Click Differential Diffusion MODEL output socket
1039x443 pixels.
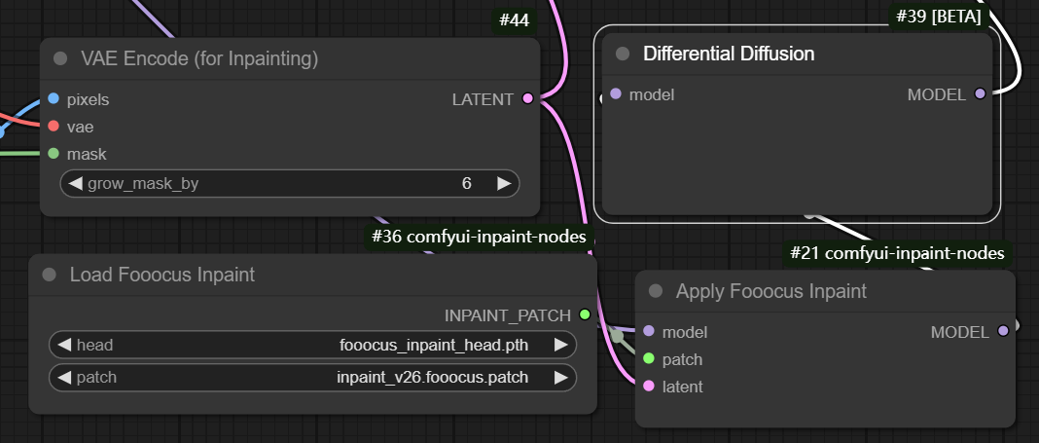click(x=980, y=94)
